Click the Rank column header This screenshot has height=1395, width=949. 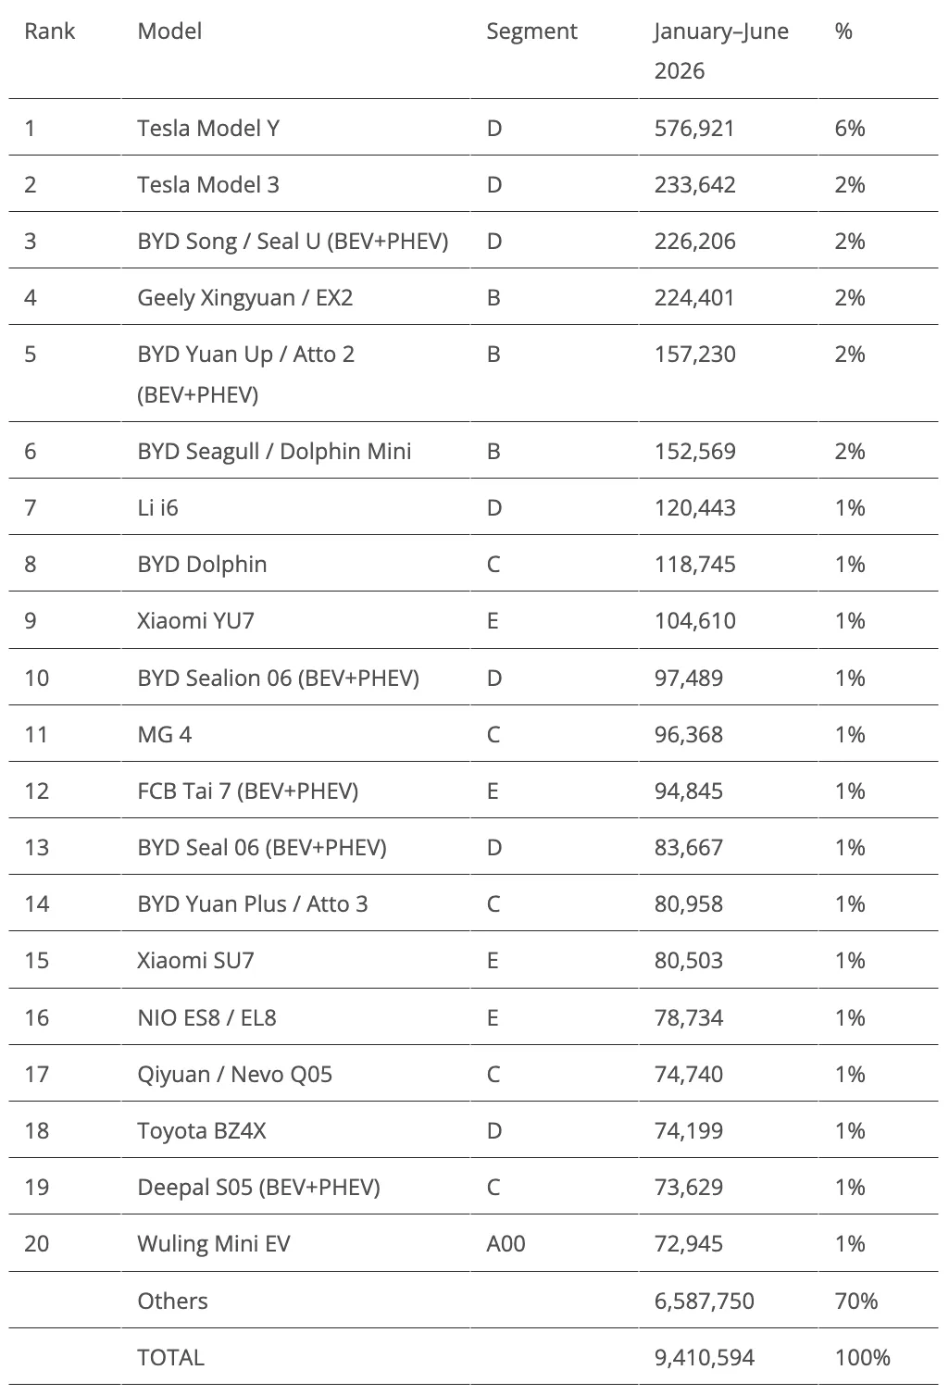[x=49, y=31]
